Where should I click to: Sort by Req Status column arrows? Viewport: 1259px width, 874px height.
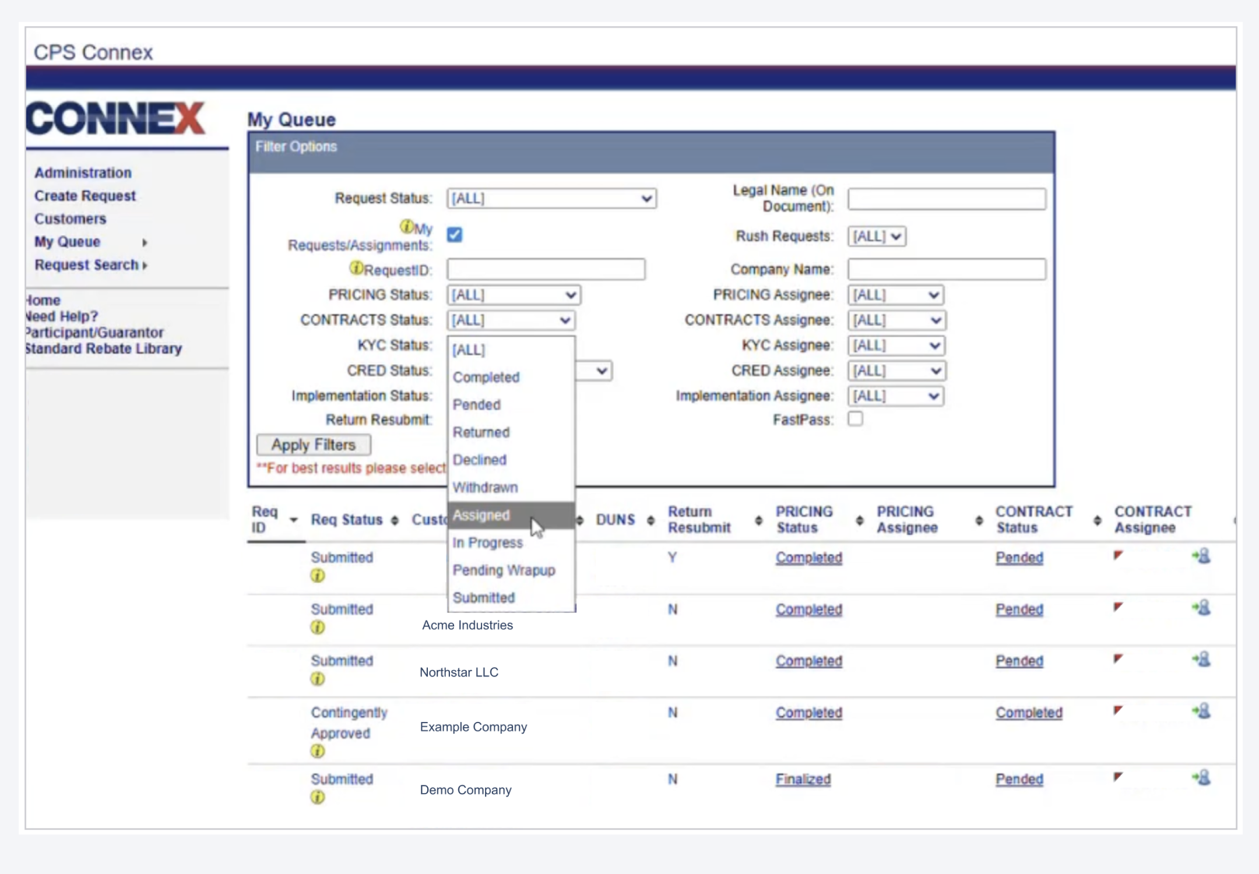(395, 520)
